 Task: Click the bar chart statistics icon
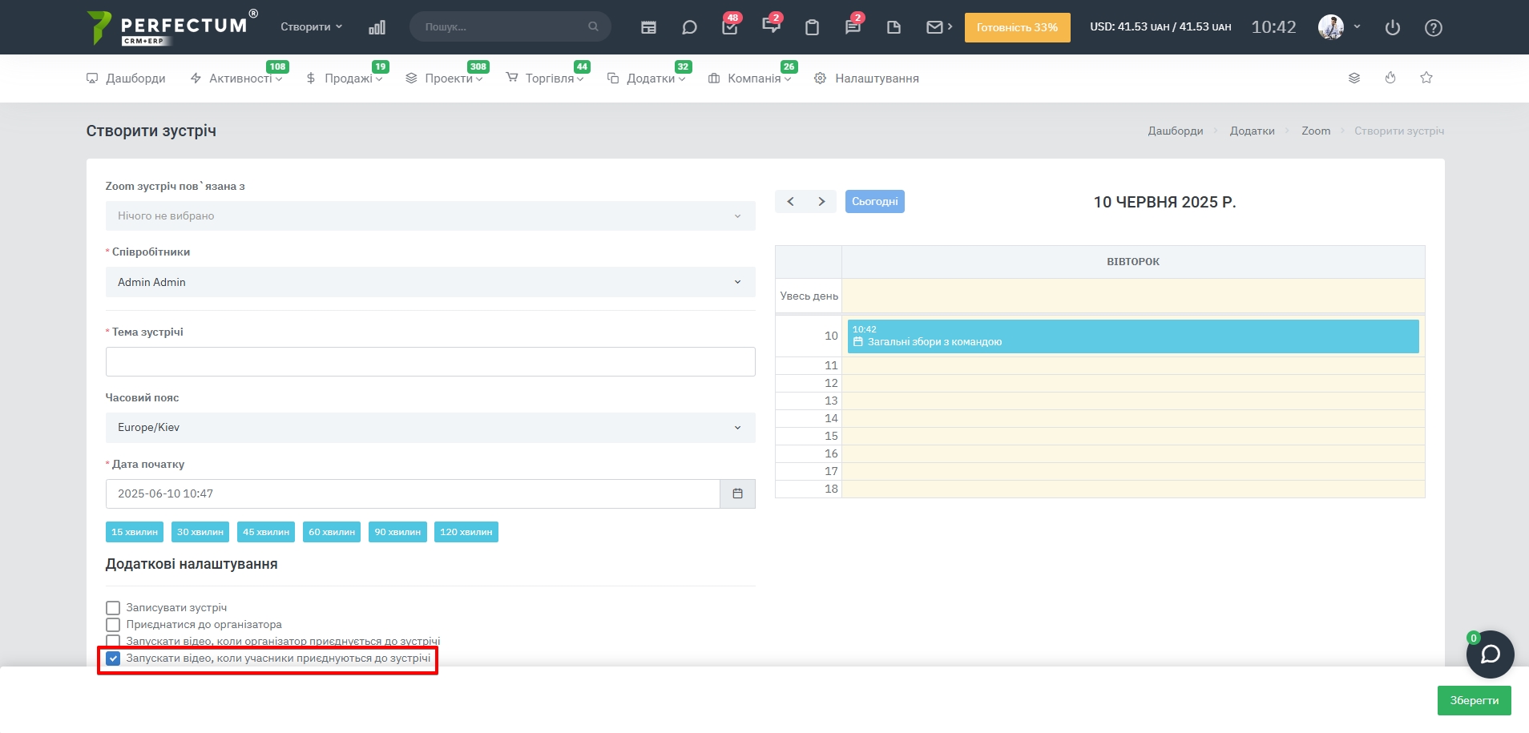click(377, 27)
